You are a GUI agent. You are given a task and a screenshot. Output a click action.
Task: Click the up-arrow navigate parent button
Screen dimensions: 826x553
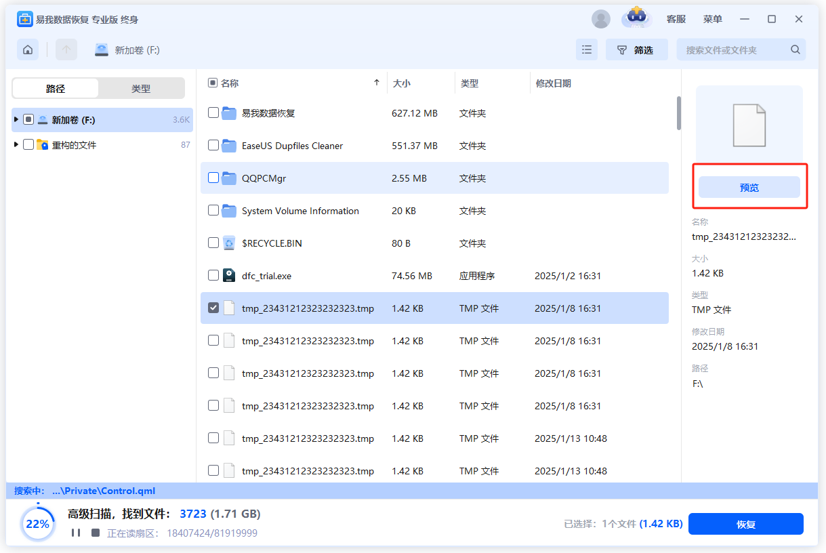pos(66,49)
